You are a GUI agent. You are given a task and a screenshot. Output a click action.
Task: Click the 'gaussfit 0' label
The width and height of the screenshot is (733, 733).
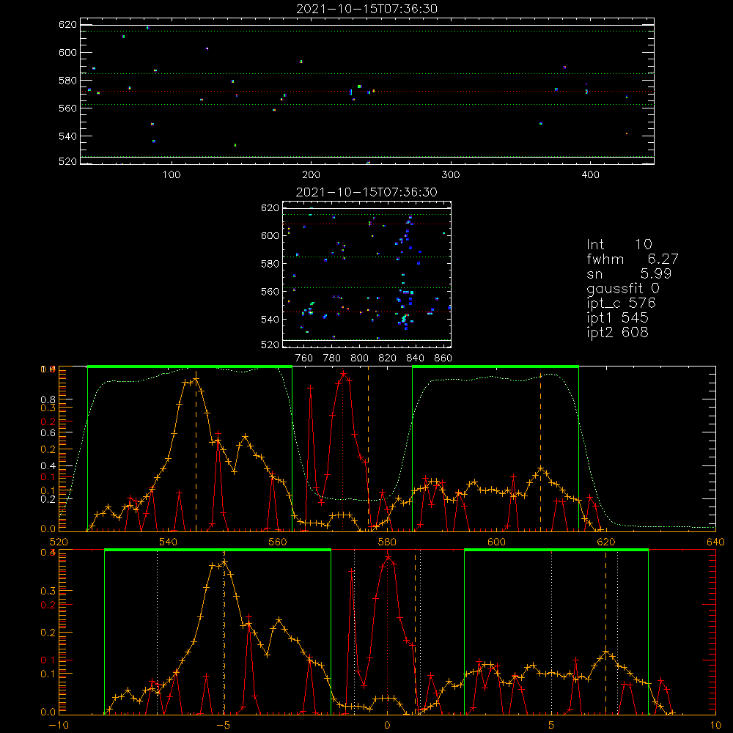tap(622, 288)
